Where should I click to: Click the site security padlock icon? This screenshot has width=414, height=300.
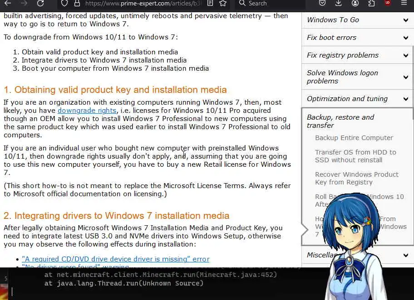click(x=77, y=3)
